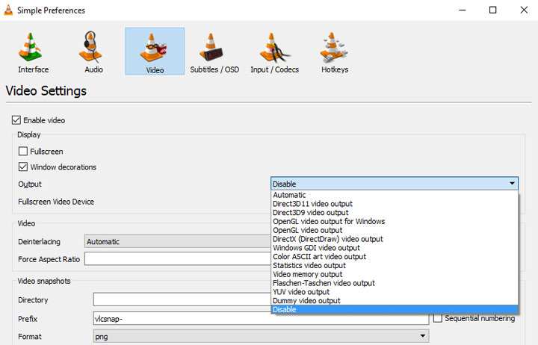This screenshot has width=538, height=345.
Task: Open the Deinterlacing dropdown set to Automatic
Action: pyautogui.click(x=178, y=241)
